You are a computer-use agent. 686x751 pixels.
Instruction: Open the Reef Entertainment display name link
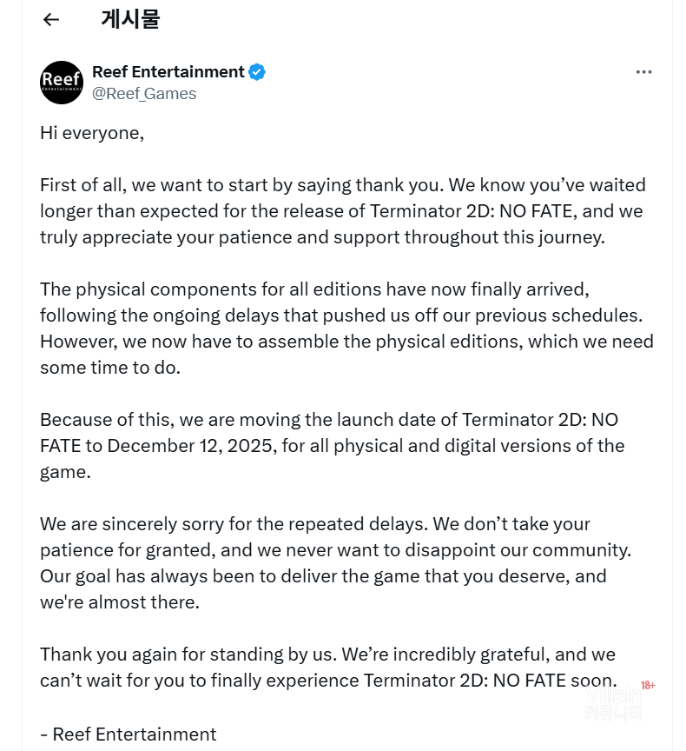(168, 72)
